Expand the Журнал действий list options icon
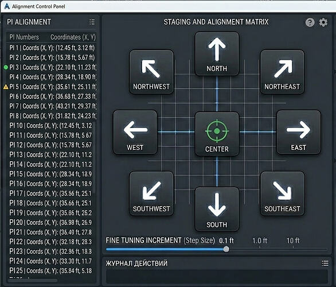Viewport: 336px width, 287px height. tap(325, 263)
